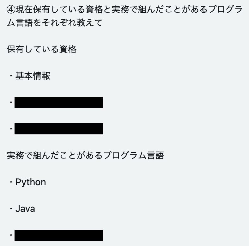The height and width of the screenshot is (246, 249).
Task: Click the bullet before Python
Action: pos(11,182)
